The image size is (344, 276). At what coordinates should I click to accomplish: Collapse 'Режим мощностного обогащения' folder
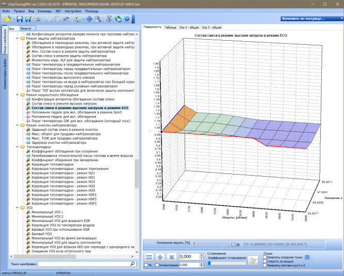(18, 95)
